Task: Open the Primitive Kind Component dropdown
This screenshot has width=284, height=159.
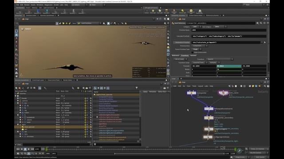Action: pos(199,46)
